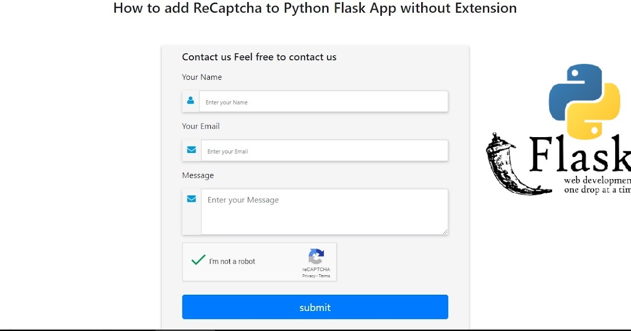
Task: Click the green verification checkmark
Action: pos(197,258)
